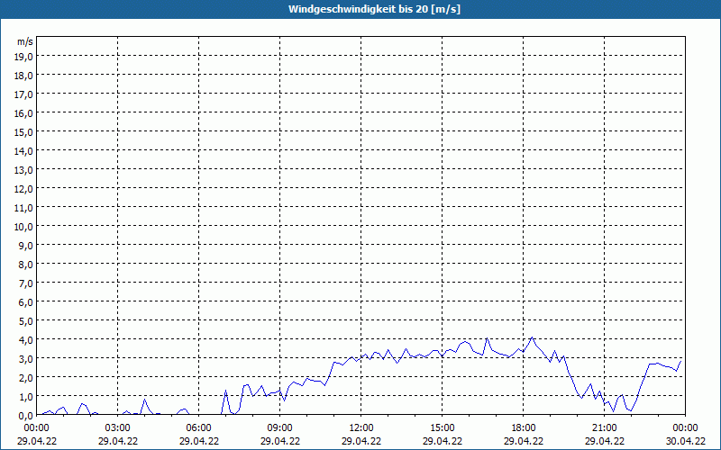Click the 3,0 y-axis label
The width and height of the screenshot is (721, 450).
tap(27, 358)
